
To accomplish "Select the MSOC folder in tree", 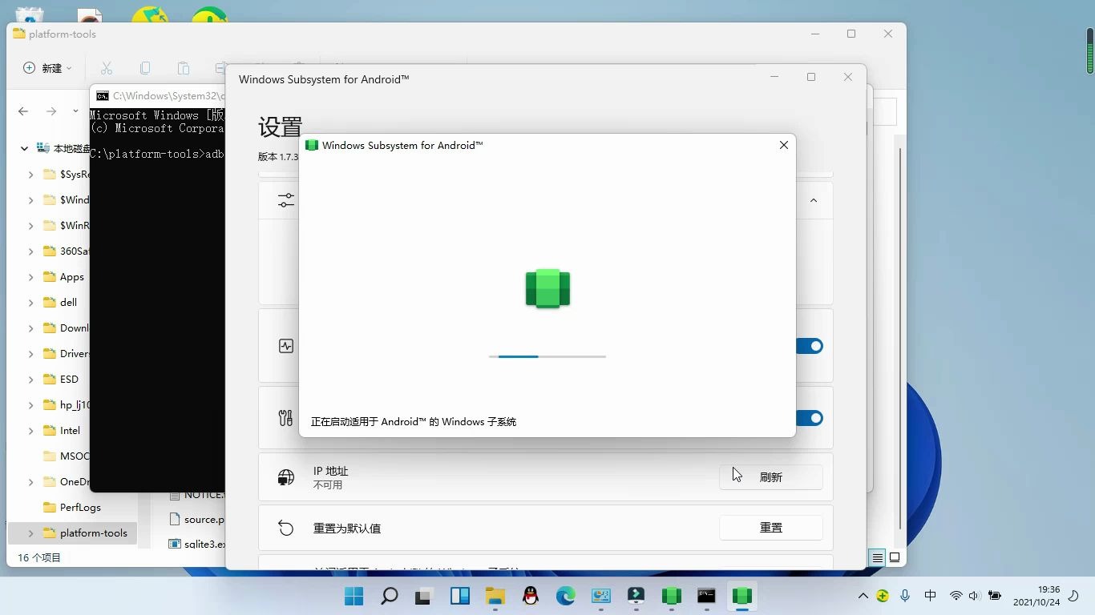I will 67,456.
